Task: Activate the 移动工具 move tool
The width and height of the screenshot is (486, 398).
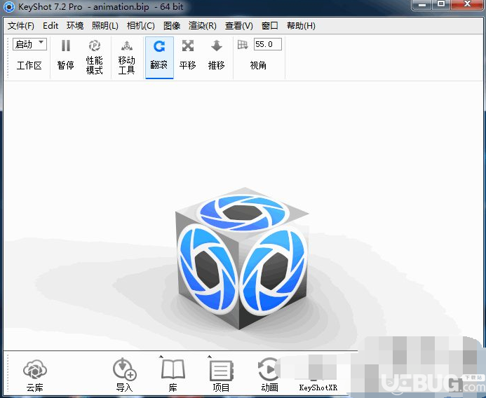Action: click(126, 57)
